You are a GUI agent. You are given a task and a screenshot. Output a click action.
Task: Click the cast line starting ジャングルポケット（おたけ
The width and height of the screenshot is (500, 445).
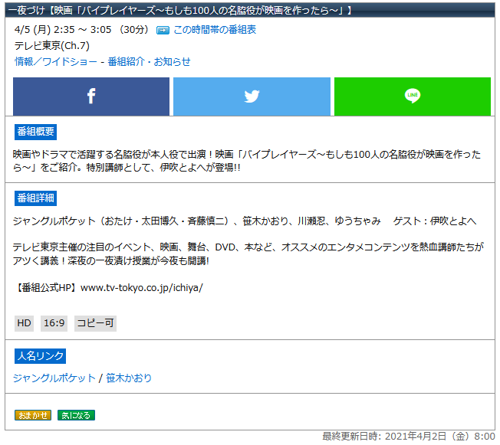tap(245, 221)
